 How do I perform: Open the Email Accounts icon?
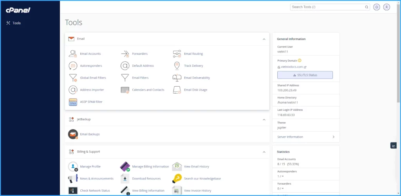point(73,54)
